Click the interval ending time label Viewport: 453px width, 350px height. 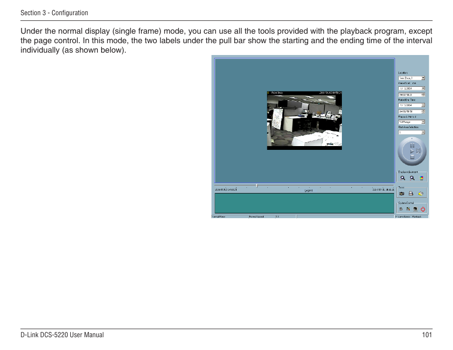(383, 190)
